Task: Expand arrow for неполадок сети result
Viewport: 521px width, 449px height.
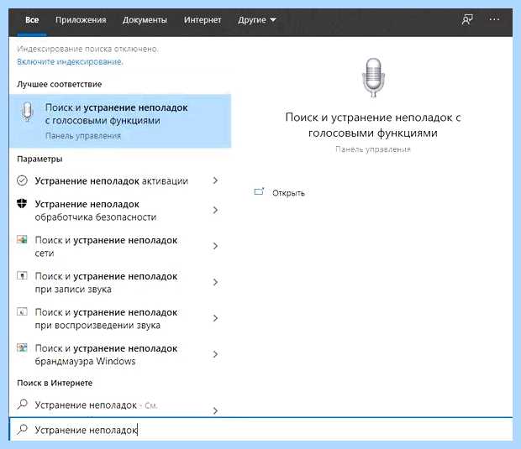Action: pyautogui.click(x=215, y=246)
